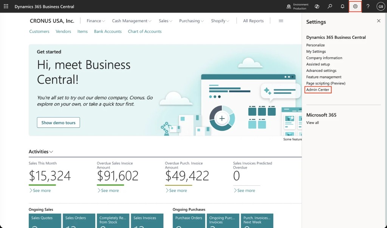Screen dimensions: 387x228
Task: Open All Reports
Action: click(x=253, y=21)
